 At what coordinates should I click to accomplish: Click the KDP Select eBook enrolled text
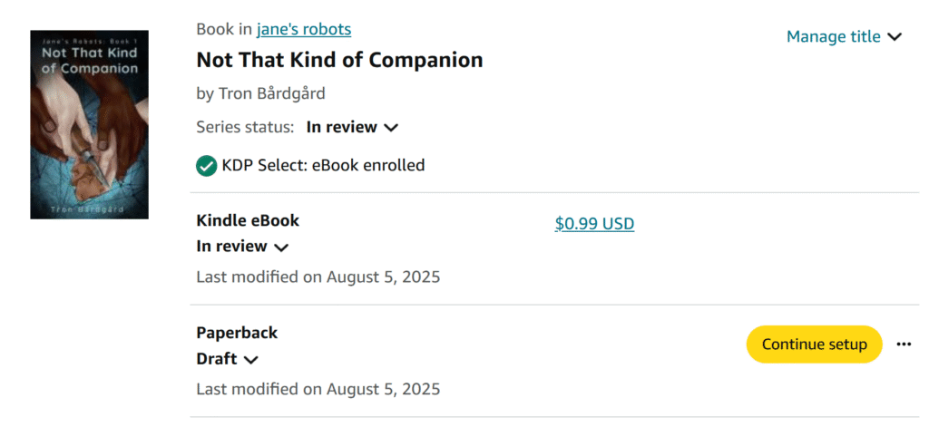tap(323, 166)
